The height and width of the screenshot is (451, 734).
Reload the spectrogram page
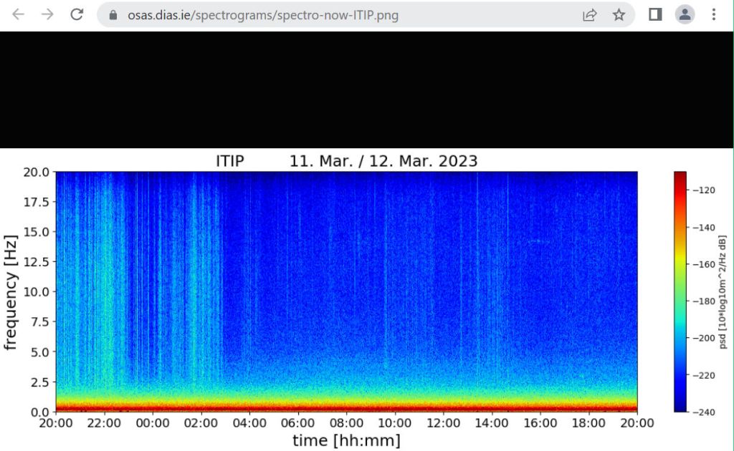(78, 14)
